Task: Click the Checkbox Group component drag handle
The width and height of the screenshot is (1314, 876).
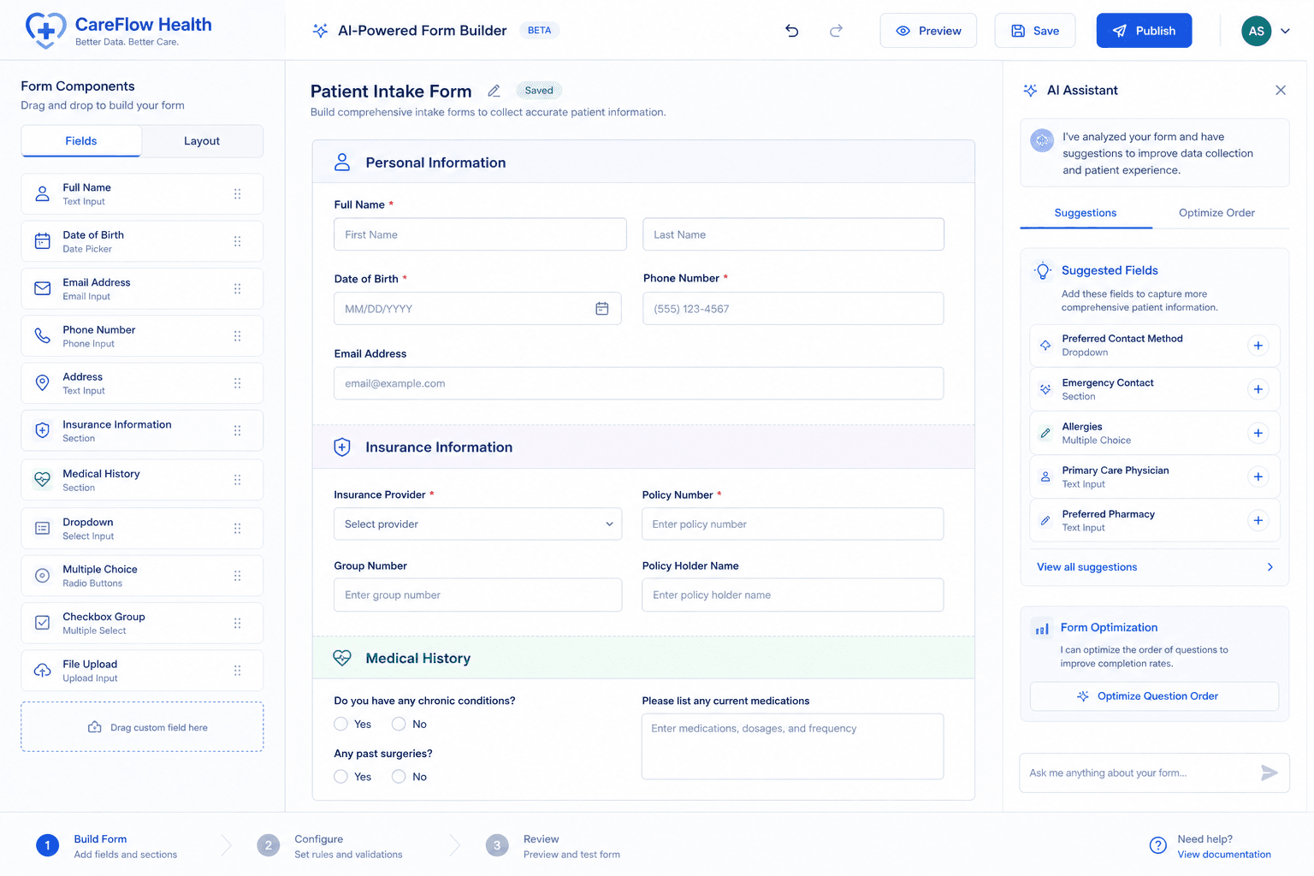Action: 237,623
